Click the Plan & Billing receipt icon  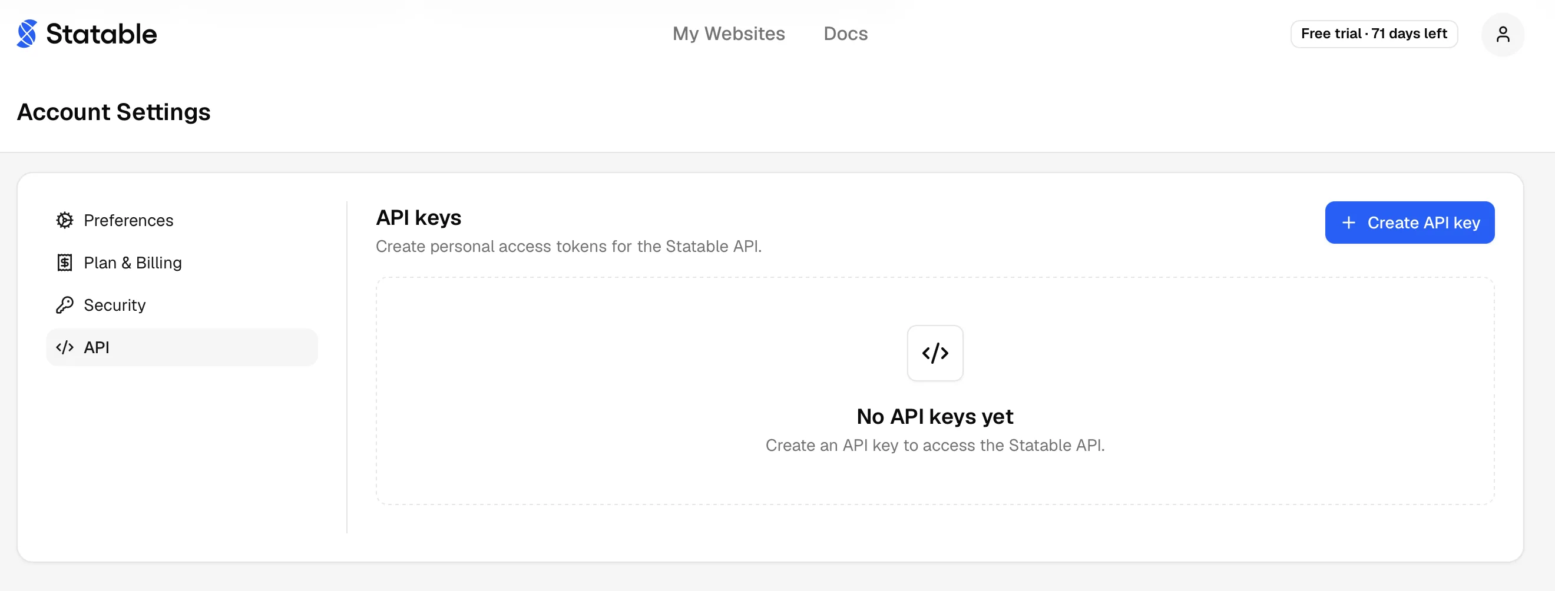pyautogui.click(x=65, y=263)
